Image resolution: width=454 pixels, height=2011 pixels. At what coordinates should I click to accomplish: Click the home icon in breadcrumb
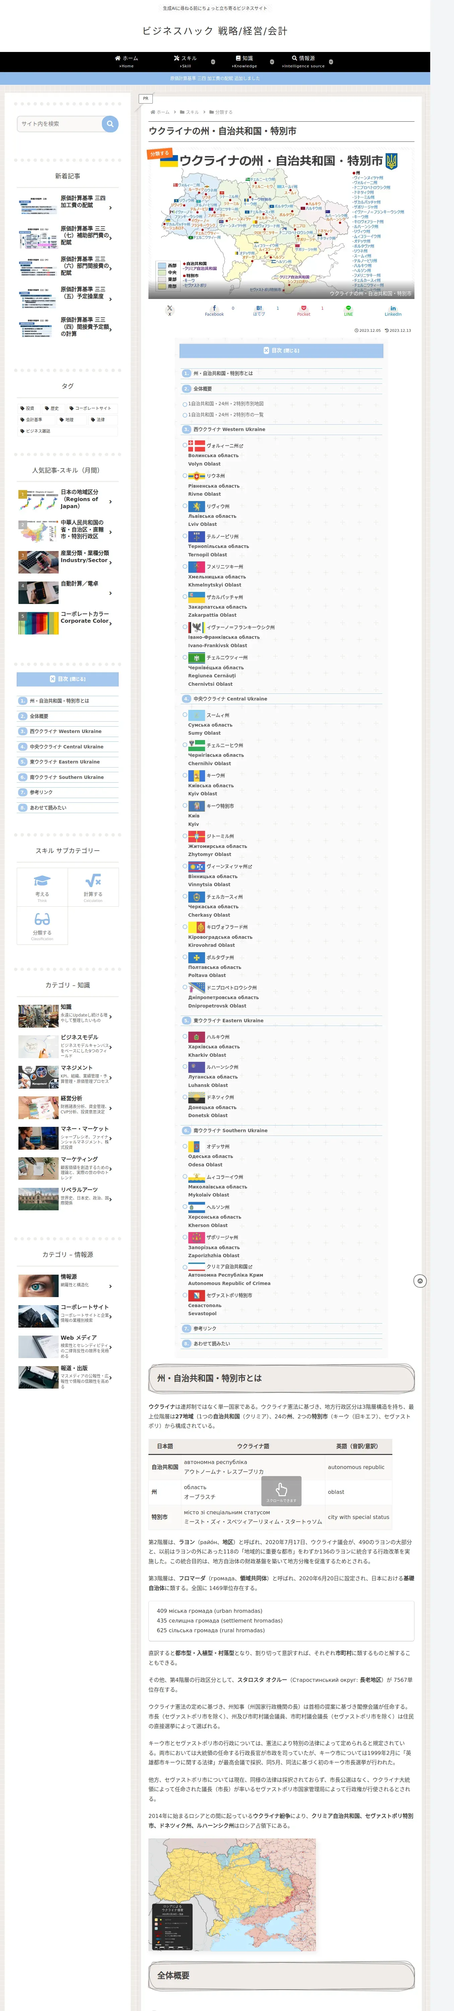pyautogui.click(x=153, y=112)
